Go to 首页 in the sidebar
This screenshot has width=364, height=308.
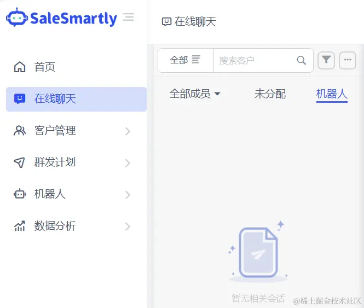76,67
